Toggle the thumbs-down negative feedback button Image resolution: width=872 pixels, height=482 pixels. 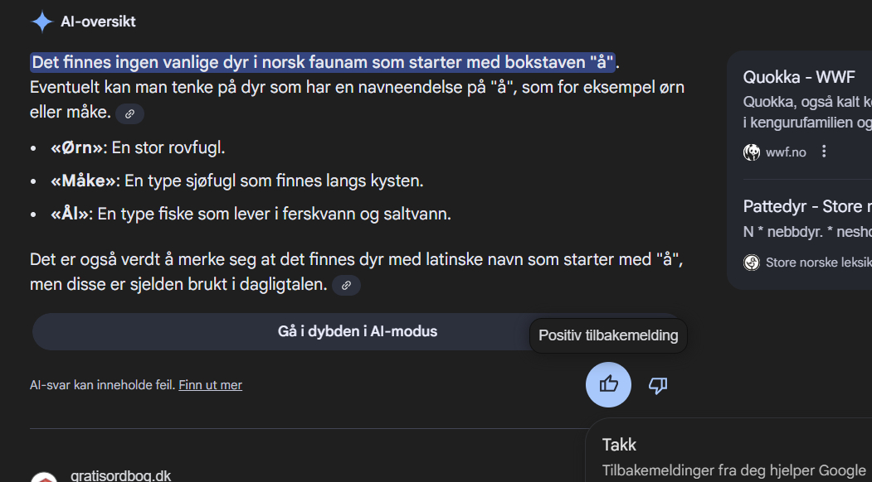pyautogui.click(x=658, y=385)
